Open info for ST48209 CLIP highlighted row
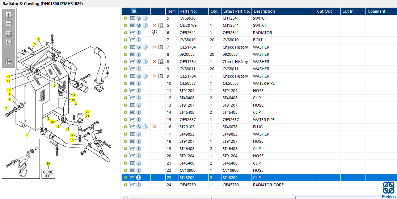The height and width of the screenshot is (199, 397). click(139, 178)
